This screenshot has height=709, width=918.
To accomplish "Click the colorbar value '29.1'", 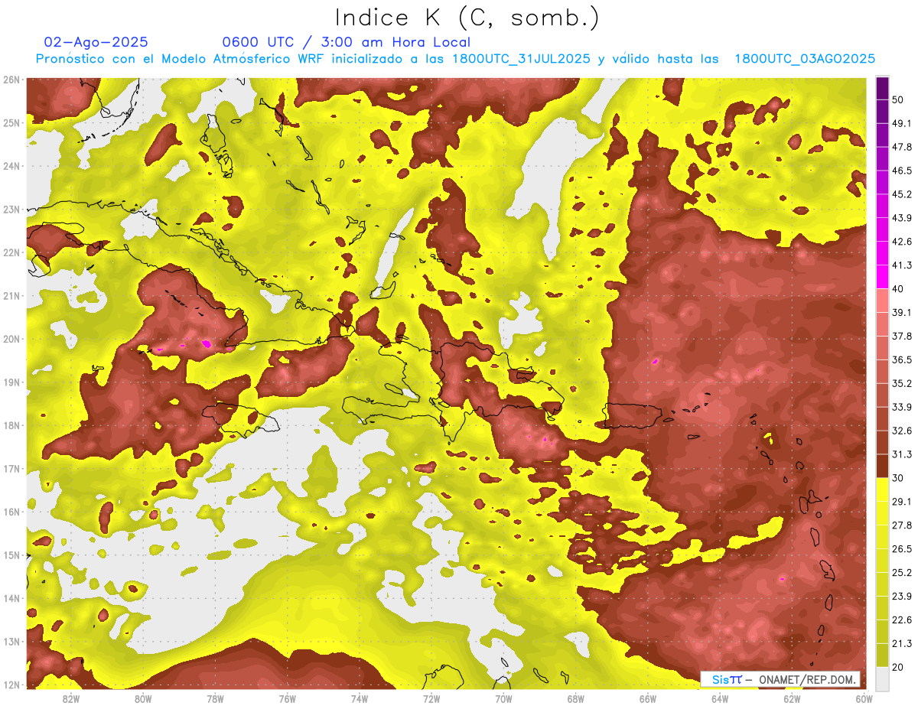I will [902, 502].
